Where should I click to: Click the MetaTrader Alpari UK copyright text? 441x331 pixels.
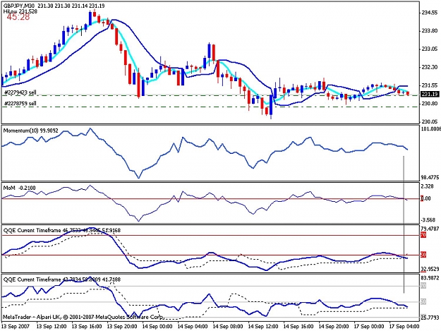point(83,317)
